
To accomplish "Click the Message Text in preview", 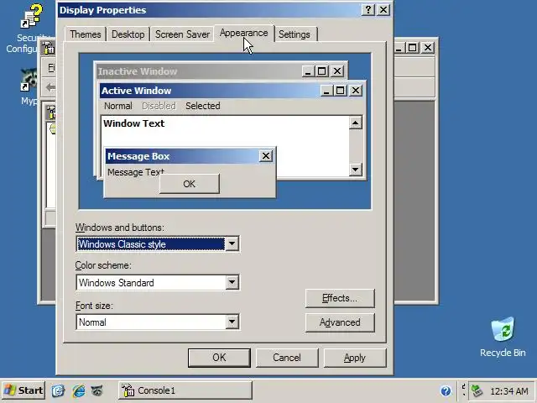I will tap(136, 172).
